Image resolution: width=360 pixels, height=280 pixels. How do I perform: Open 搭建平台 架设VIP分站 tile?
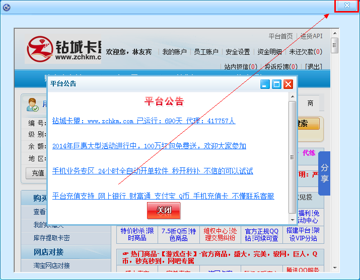point(303,235)
